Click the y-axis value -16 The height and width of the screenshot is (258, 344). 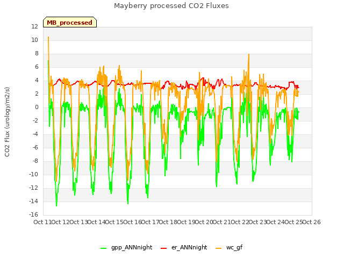(33, 214)
